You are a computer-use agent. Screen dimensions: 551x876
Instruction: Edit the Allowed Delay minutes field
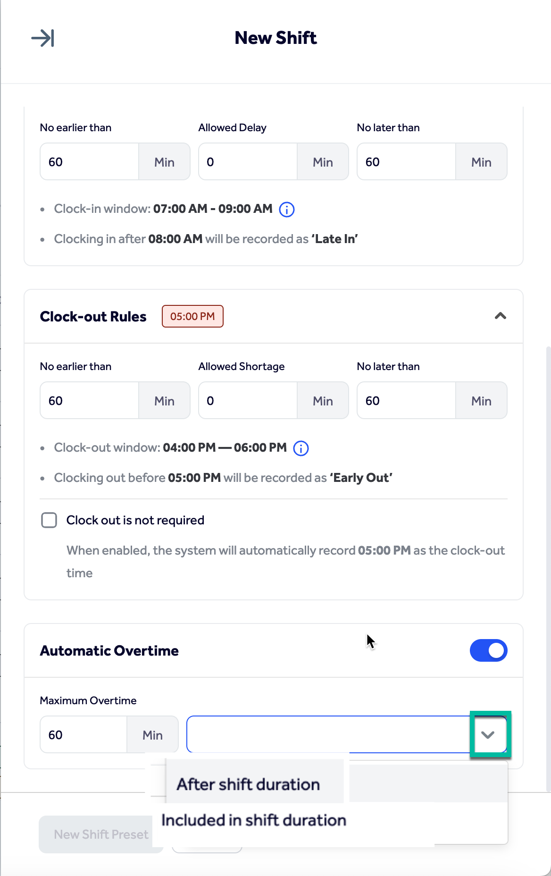248,161
